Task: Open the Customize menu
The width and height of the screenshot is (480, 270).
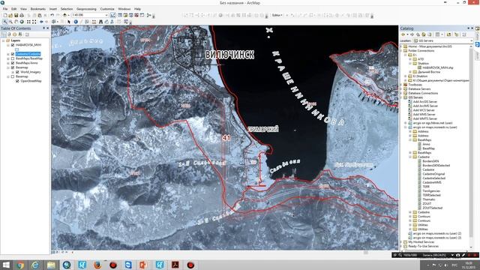Action: [x=107, y=9]
